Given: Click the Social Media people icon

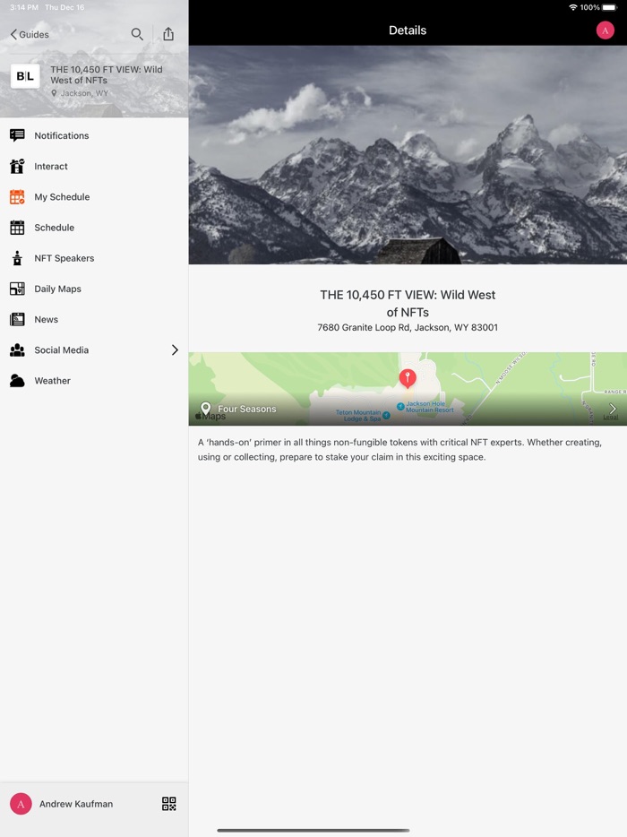Looking at the screenshot, I should point(17,350).
